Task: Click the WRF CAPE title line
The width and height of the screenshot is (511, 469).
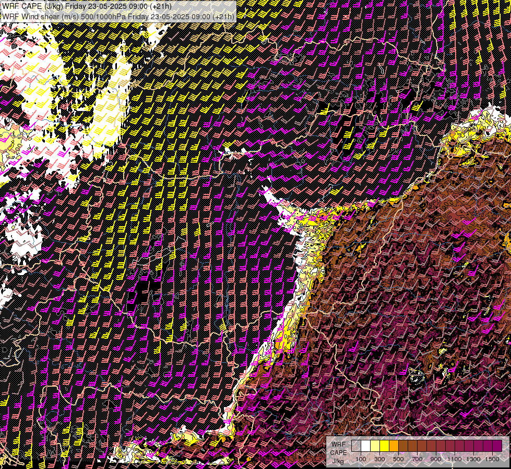Action: pos(87,6)
